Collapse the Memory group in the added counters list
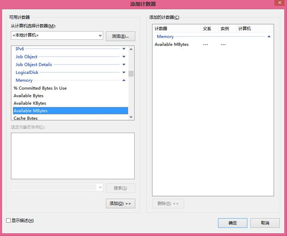 [269, 37]
